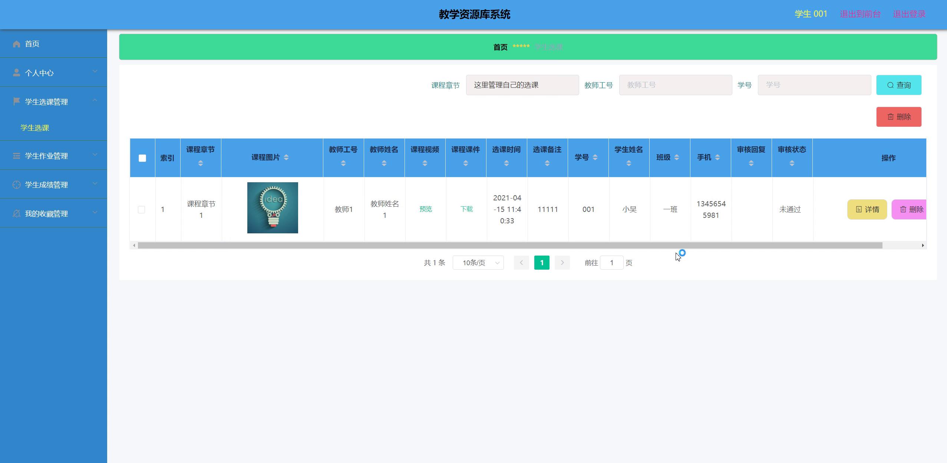Click the 个人中心 person icon

16,73
